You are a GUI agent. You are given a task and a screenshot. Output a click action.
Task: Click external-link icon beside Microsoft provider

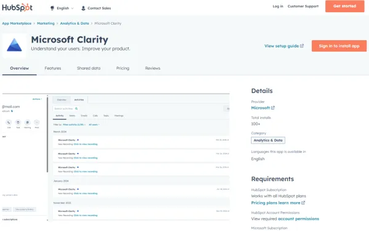click(272, 108)
